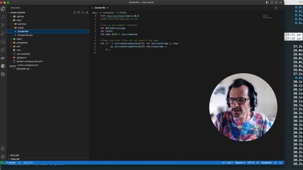Close the Dockerfile editor tab
The height and width of the screenshot is (170, 303).
point(107,8)
